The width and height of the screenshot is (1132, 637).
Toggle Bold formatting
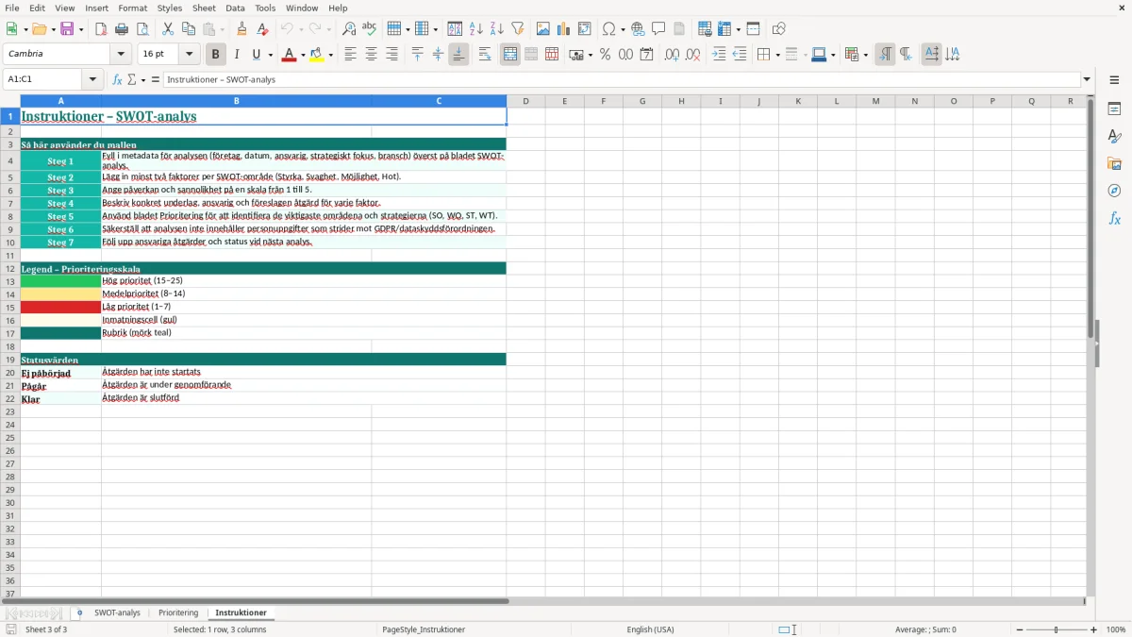pos(216,55)
